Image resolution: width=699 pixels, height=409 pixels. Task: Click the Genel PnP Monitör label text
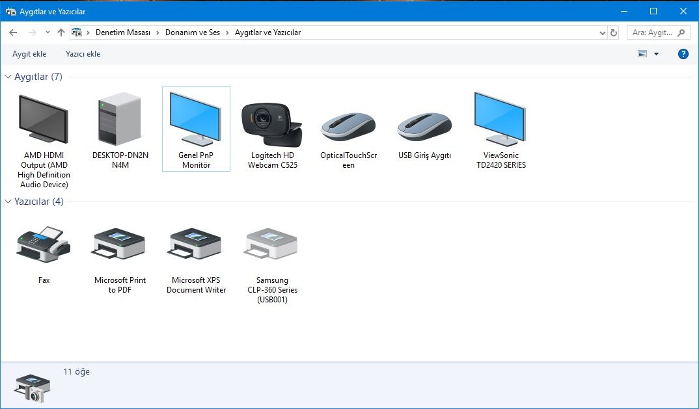[196, 160]
